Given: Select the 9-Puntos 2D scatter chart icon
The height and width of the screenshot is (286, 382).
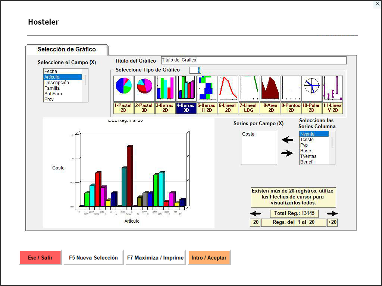Looking at the screenshot, I should 291,89.
